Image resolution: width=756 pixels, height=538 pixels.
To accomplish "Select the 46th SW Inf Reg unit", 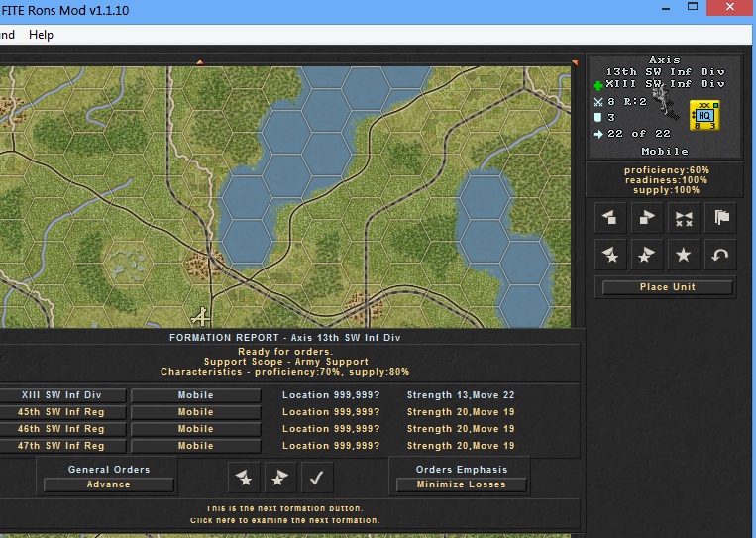I will (62, 429).
